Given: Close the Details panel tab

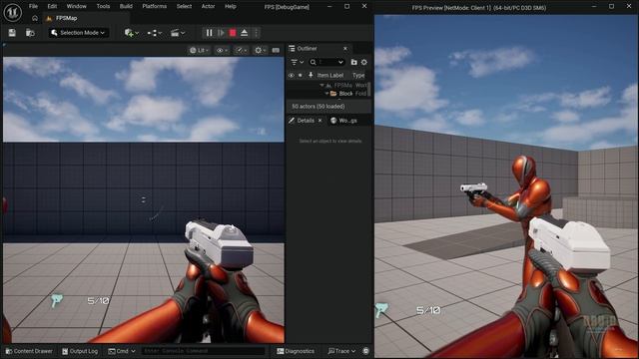Looking at the screenshot, I should [x=319, y=121].
